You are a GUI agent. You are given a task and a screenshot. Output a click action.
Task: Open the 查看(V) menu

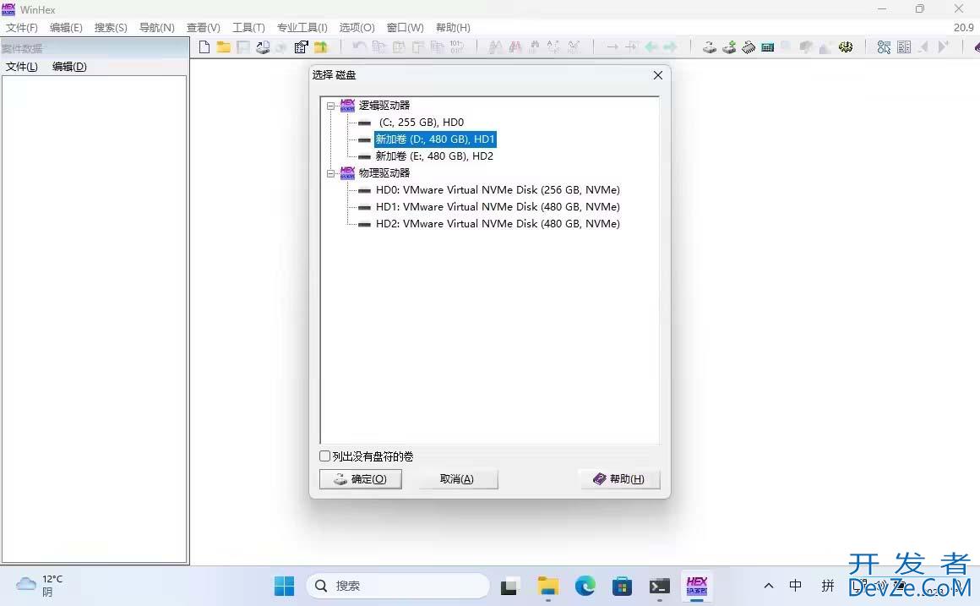pos(203,28)
